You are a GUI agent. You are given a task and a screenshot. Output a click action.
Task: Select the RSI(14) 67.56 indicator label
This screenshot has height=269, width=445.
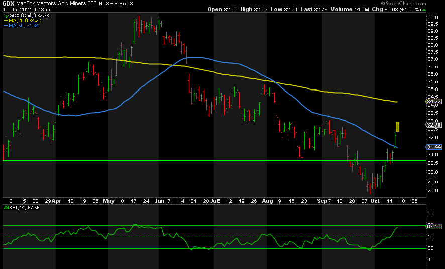[24, 208]
